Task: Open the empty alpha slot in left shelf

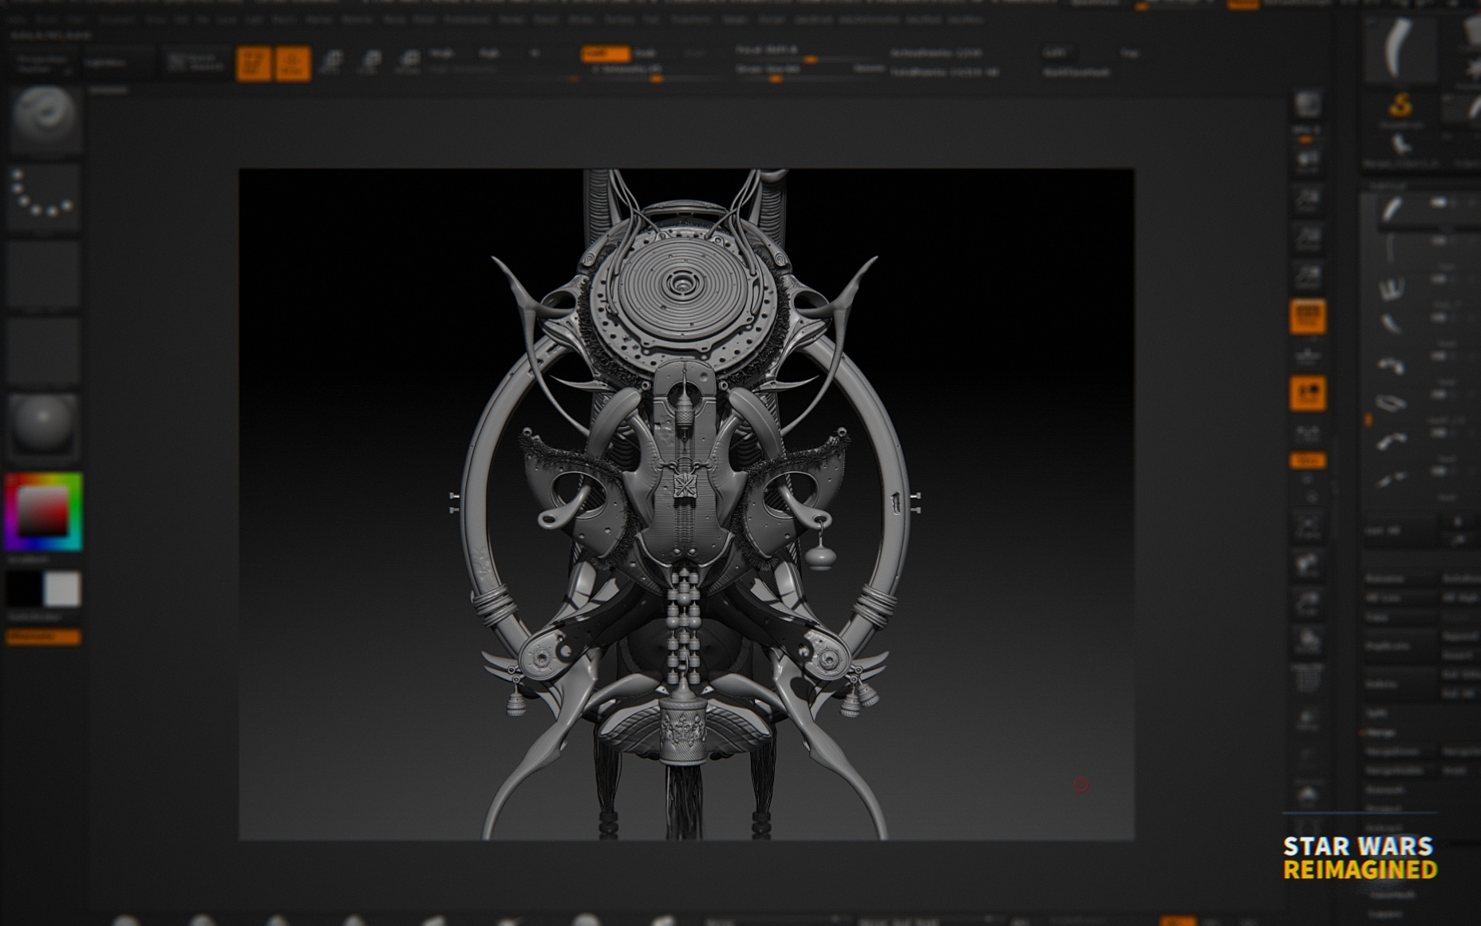Action: click(x=45, y=273)
